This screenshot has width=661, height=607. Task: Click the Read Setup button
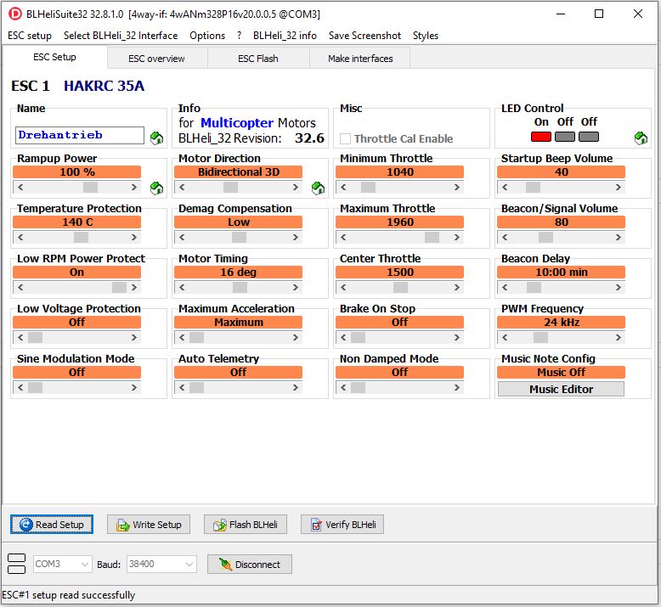tap(52, 525)
